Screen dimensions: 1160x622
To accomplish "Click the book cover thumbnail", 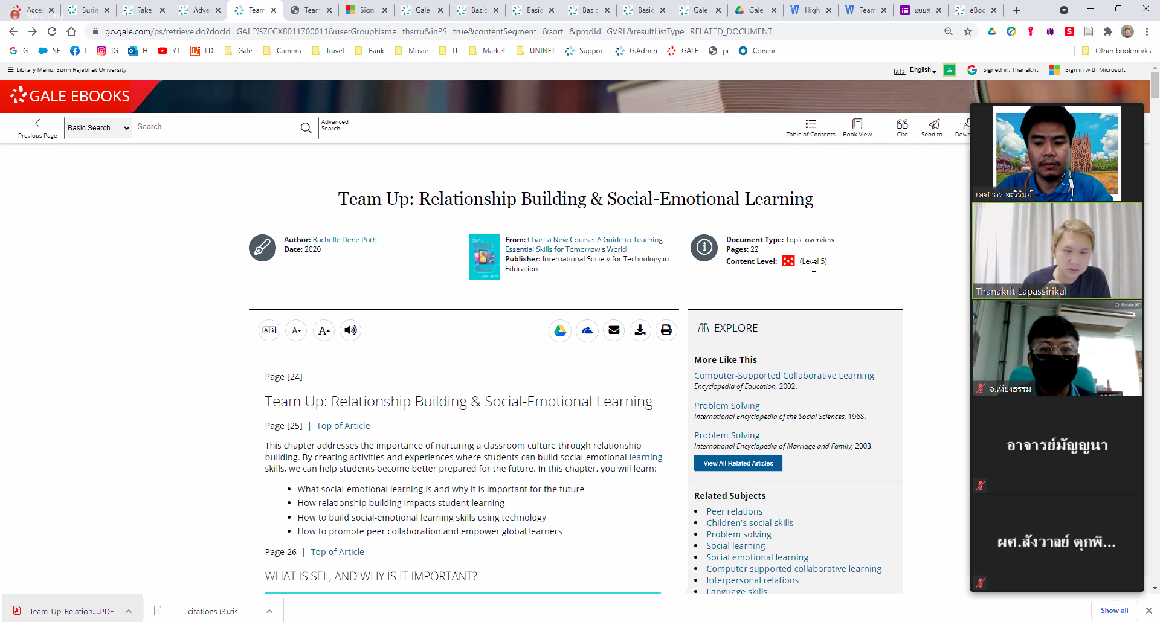I will (x=485, y=257).
